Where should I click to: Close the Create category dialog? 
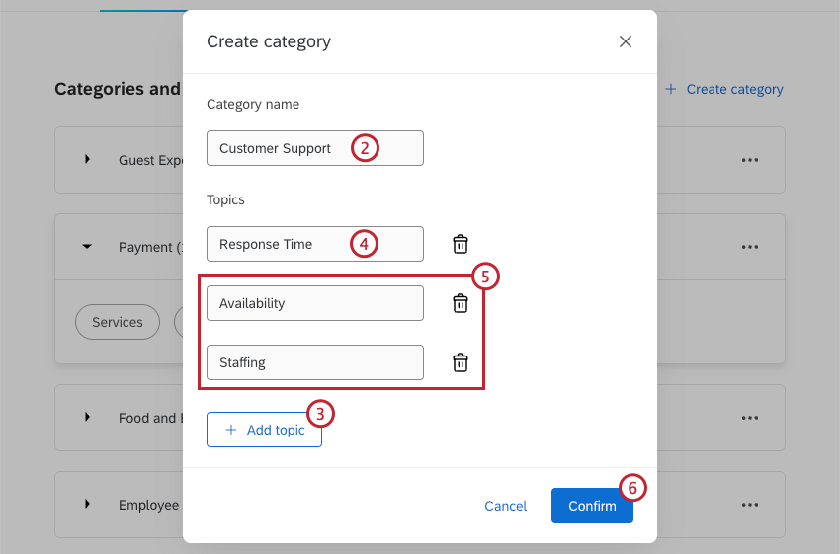625,41
